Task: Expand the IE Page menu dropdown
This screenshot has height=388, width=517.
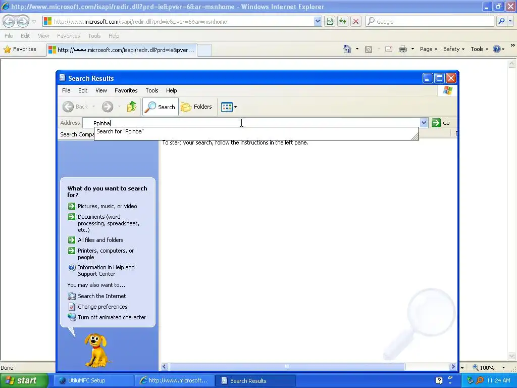Action: click(429, 49)
